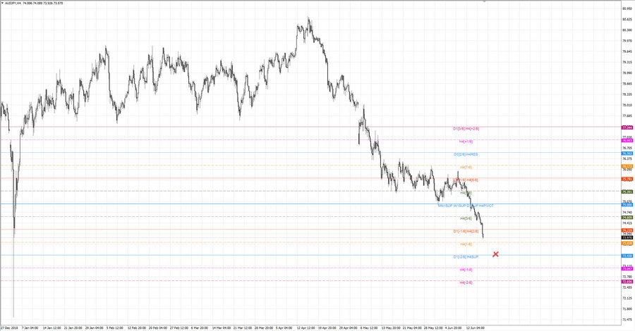Click the 72.656 purple price tag
Viewport: 635px width, 331px height.
[x=627, y=282]
